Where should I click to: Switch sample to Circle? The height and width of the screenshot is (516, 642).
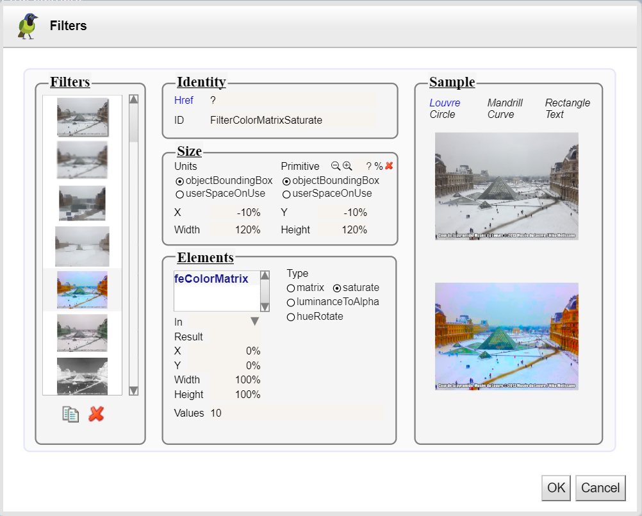tap(442, 114)
